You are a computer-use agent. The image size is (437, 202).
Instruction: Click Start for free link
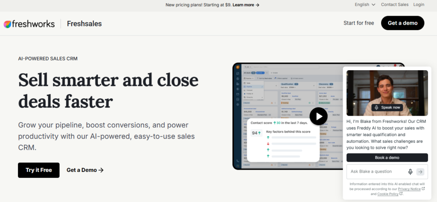[x=358, y=23]
